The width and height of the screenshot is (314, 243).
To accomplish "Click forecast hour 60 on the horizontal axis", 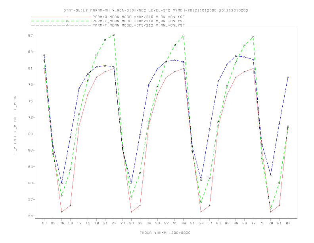I will 218,223.
